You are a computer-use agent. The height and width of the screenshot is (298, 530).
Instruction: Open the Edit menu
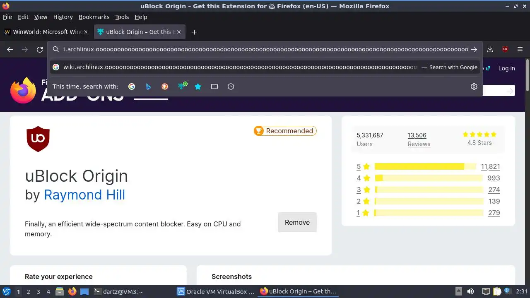tap(23, 17)
